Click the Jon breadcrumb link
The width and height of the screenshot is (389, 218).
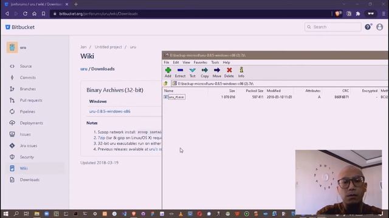point(83,47)
